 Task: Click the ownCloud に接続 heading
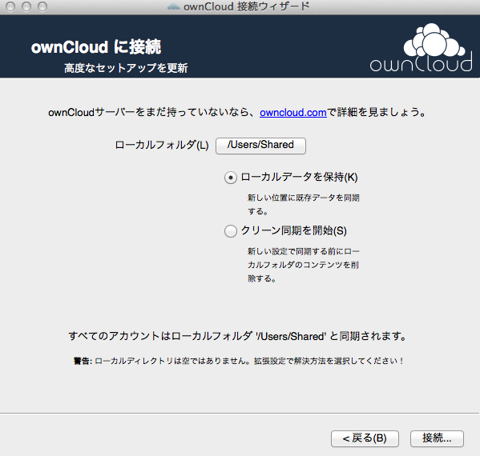click(96, 47)
